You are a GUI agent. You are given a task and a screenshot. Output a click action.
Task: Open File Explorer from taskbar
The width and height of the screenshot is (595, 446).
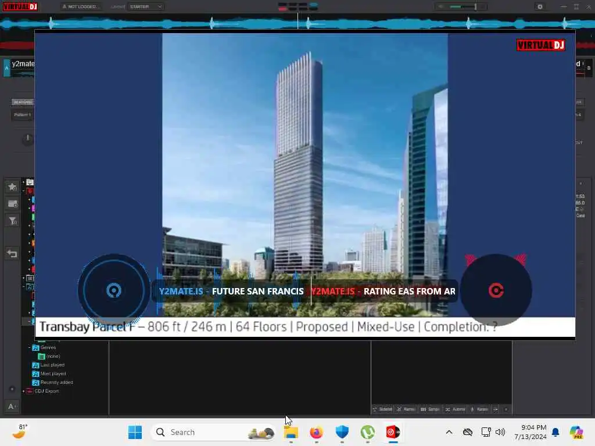pyautogui.click(x=291, y=432)
